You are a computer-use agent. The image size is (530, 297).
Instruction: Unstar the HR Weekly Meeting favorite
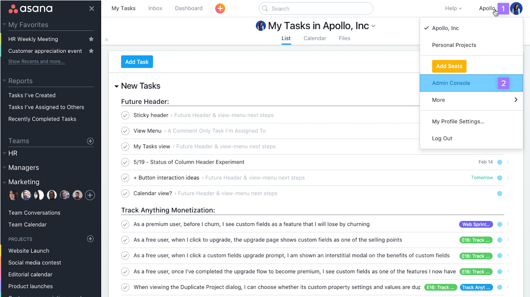[x=91, y=39]
